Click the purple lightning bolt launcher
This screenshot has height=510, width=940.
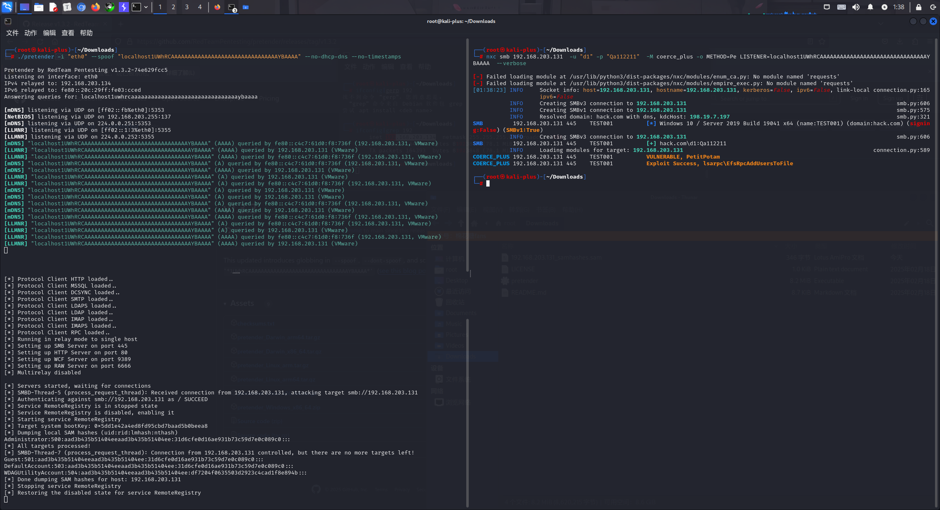(x=123, y=7)
